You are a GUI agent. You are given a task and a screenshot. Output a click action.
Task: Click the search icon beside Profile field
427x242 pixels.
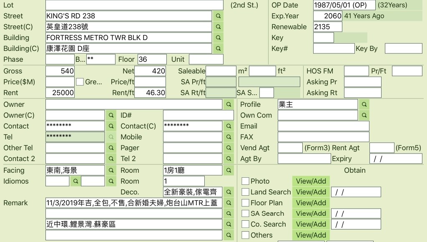pos(364,104)
